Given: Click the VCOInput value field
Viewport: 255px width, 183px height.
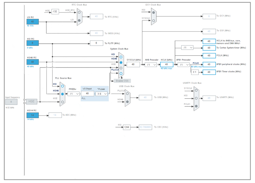Looking at the screenshot, I should tap(87, 94).
